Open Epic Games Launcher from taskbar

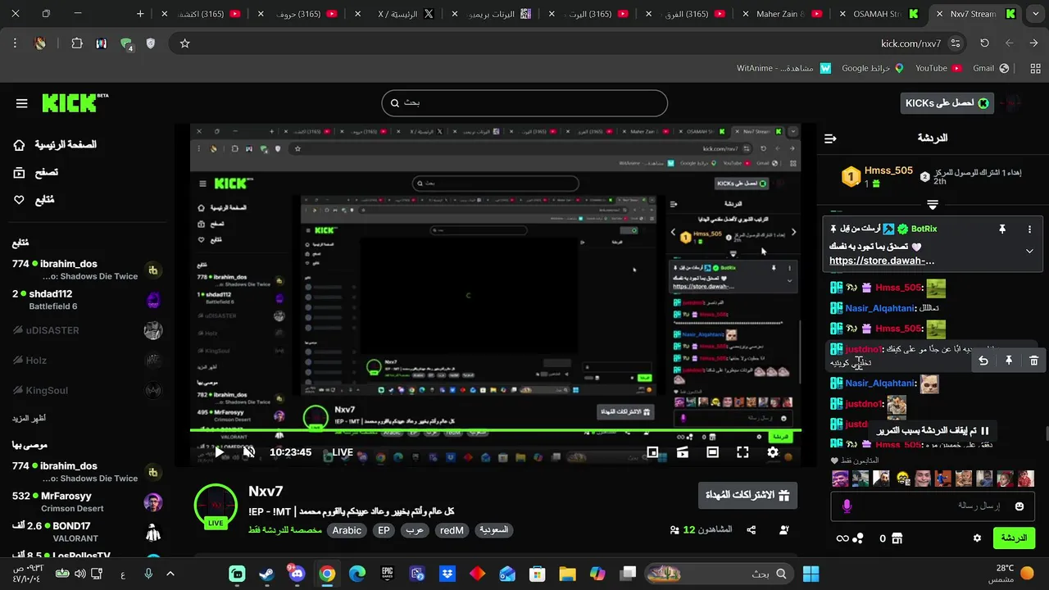pos(387,574)
